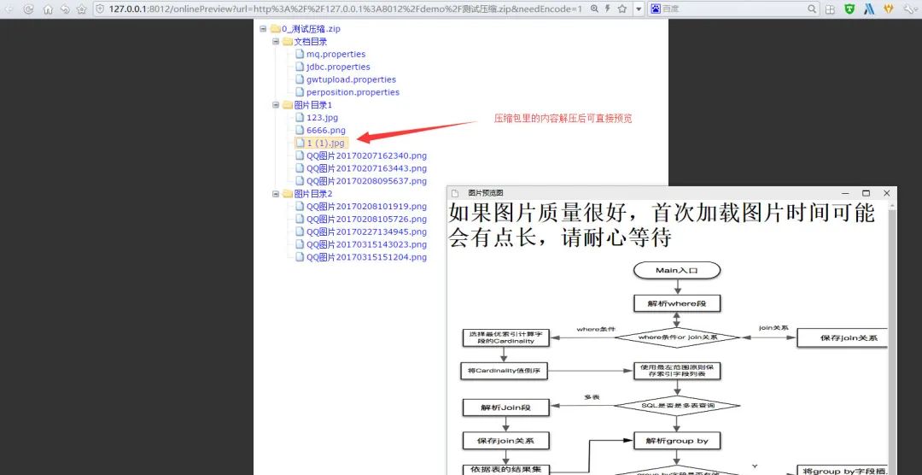Click the 图片目录2 folder icon
922x475 pixels.
[287, 194]
